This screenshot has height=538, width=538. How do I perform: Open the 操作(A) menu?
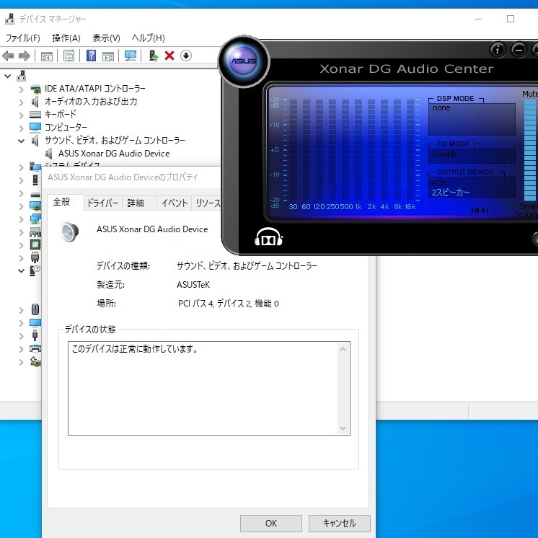coord(66,38)
